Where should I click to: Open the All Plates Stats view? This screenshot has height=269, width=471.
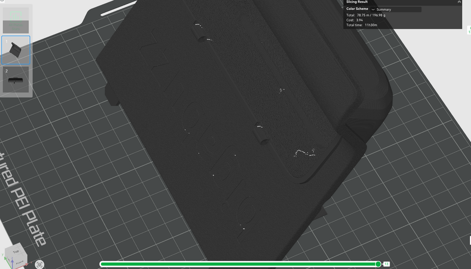[16, 20]
